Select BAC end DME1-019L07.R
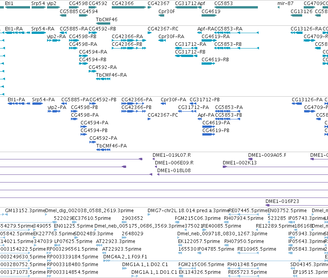 coord(154,159)
